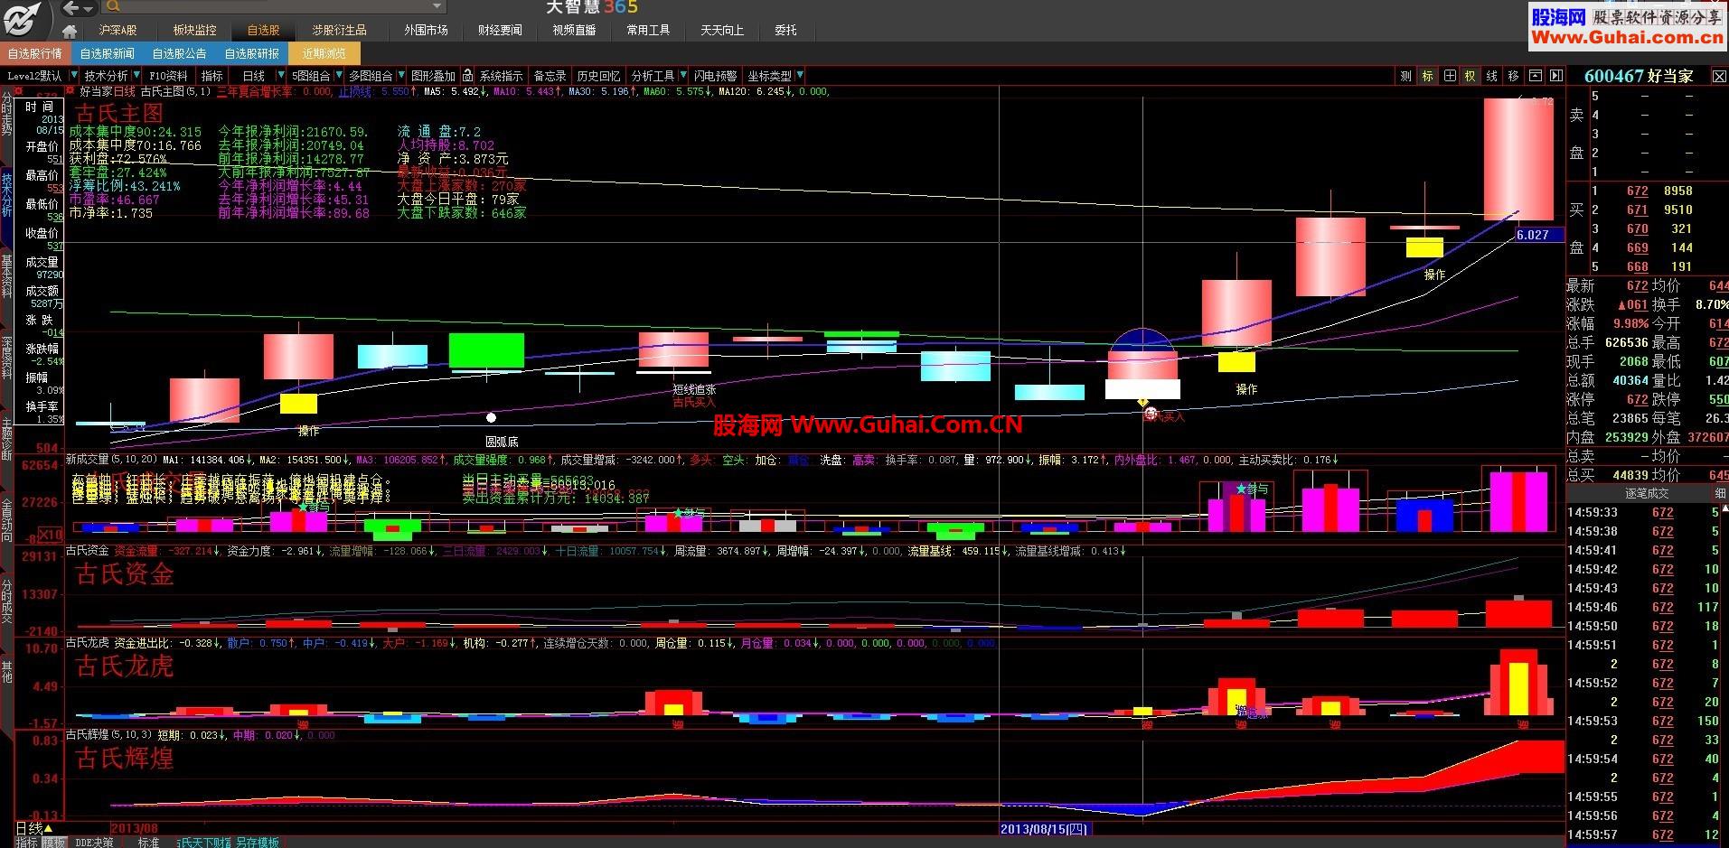Click the 指标 toolbar button

(x=212, y=76)
